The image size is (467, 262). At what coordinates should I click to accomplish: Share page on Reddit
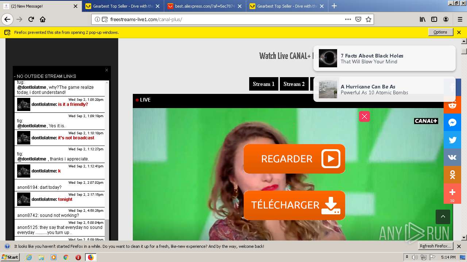point(452,105)
